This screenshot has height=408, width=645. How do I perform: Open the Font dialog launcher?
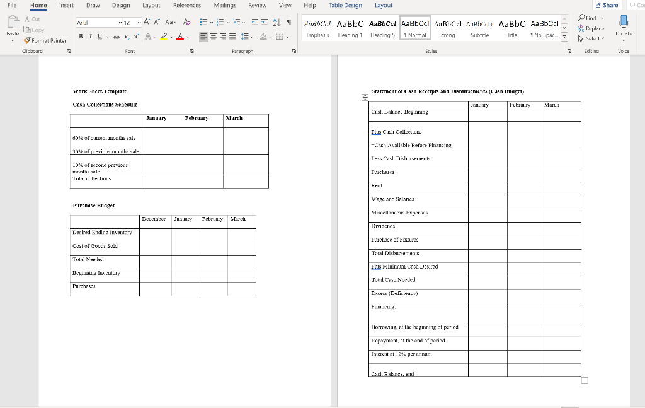[191, 51]
